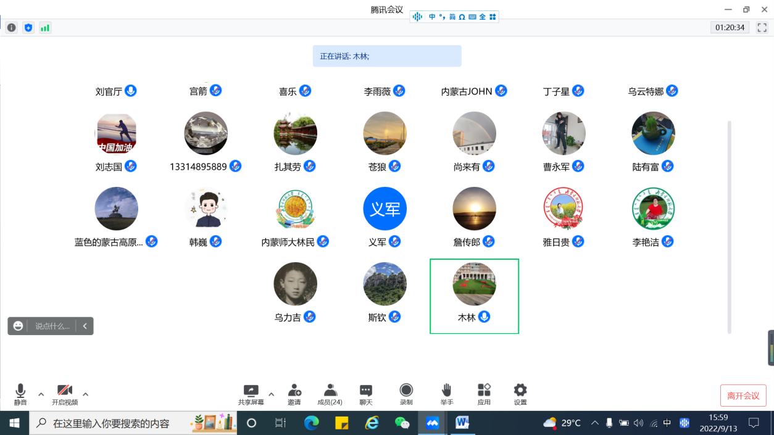Click the blue security shield icon

(28, 28)
